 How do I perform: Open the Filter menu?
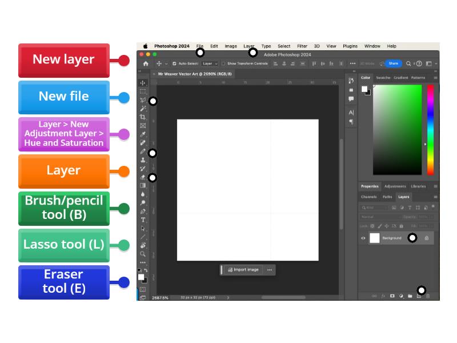[302, 46]
